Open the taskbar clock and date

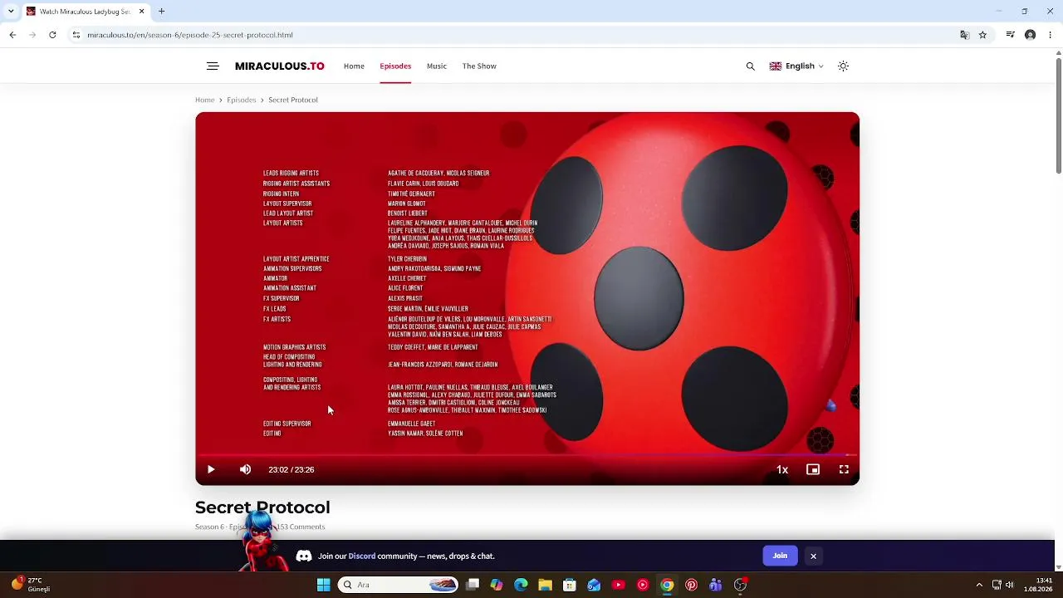point(1038,585)
